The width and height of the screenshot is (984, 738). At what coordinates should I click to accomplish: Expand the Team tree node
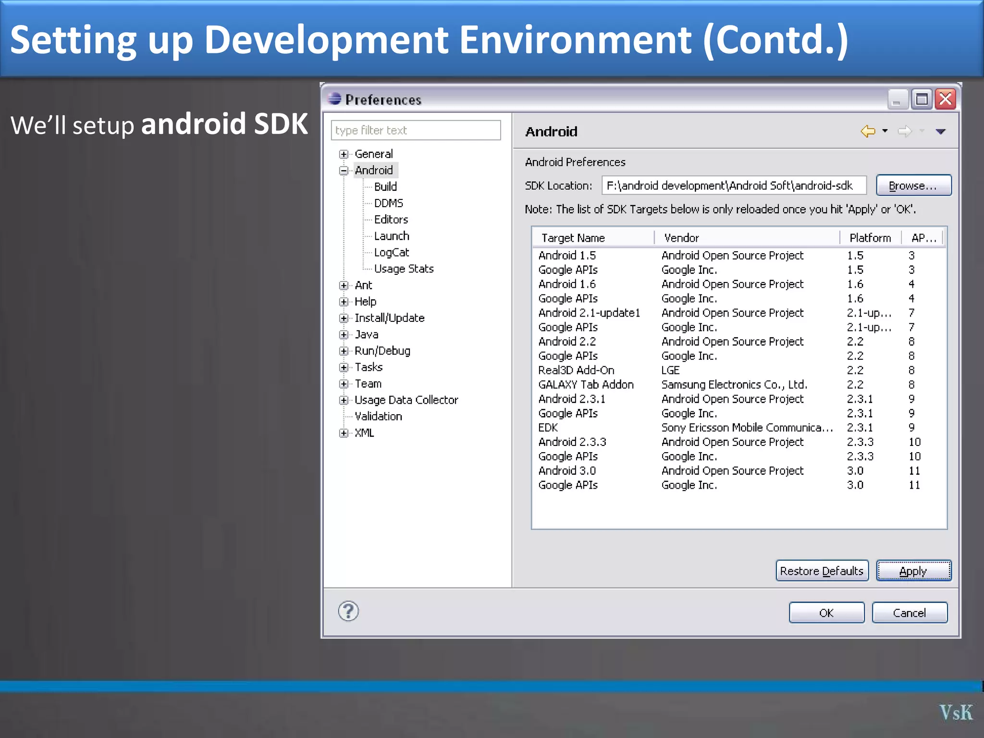click(x=344, y=384)
